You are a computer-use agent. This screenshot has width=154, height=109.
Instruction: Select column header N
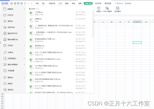click(120, 22)
